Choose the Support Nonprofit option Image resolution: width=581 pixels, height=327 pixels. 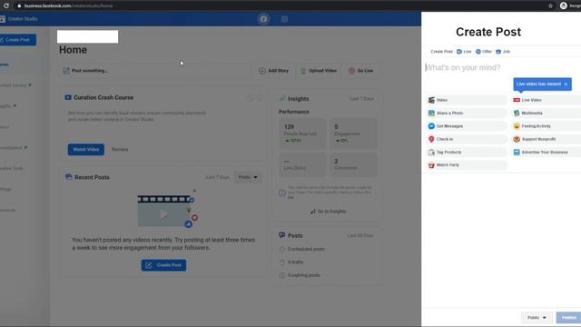click(547, 139)
